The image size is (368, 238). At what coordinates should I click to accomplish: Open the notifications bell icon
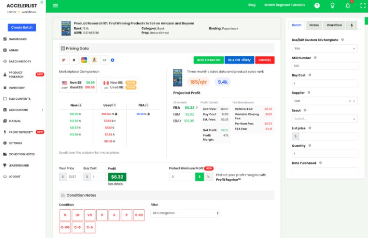[x=348, y=6]
